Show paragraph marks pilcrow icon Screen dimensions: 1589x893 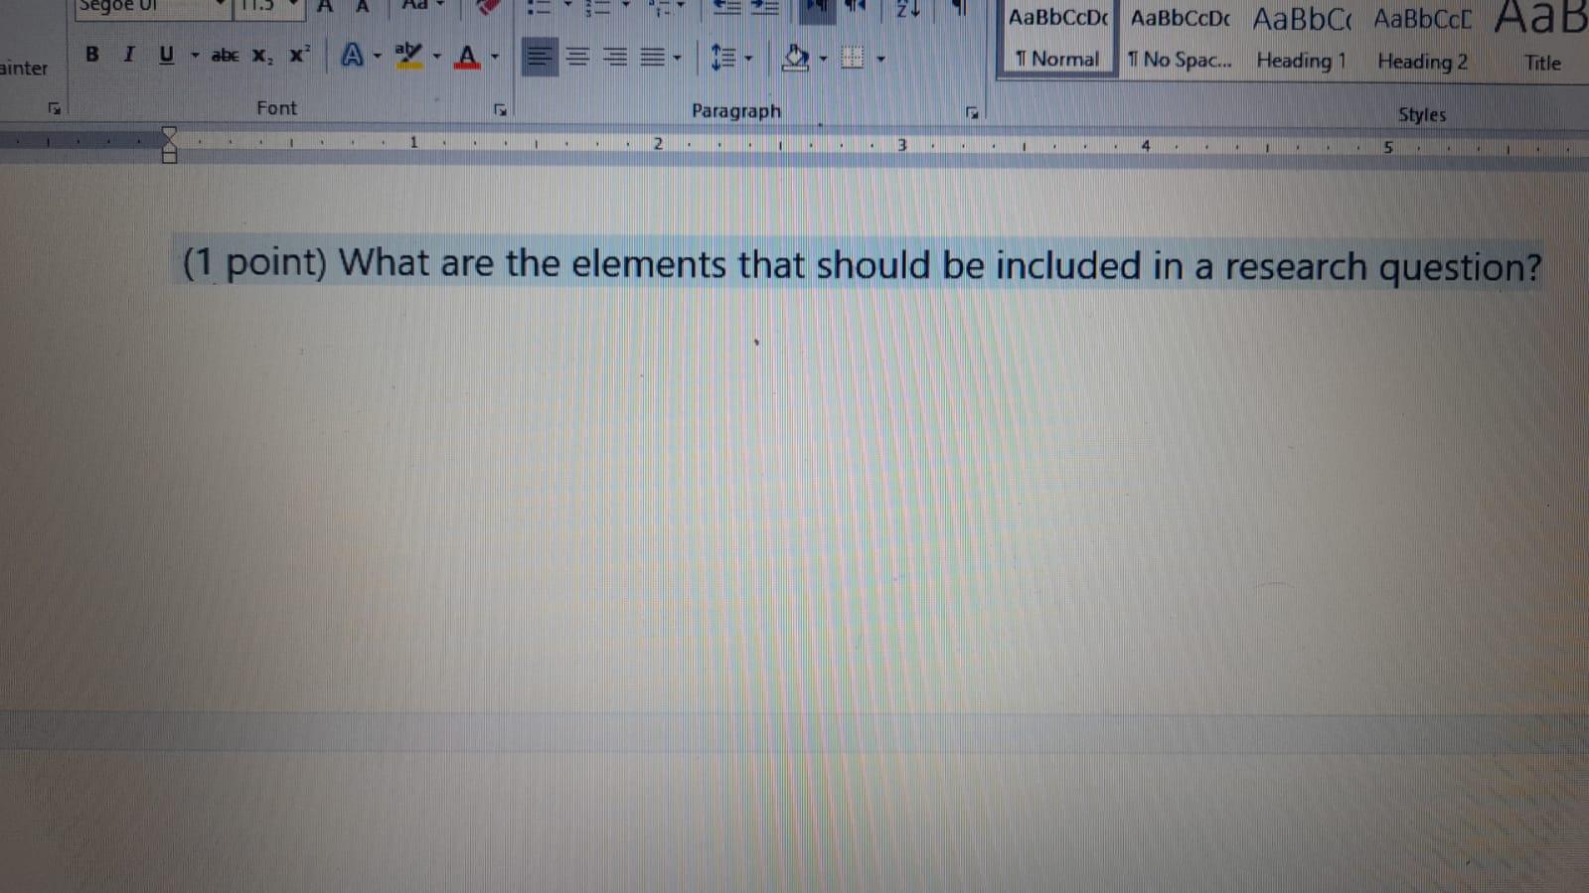click(x=960, y=9)
